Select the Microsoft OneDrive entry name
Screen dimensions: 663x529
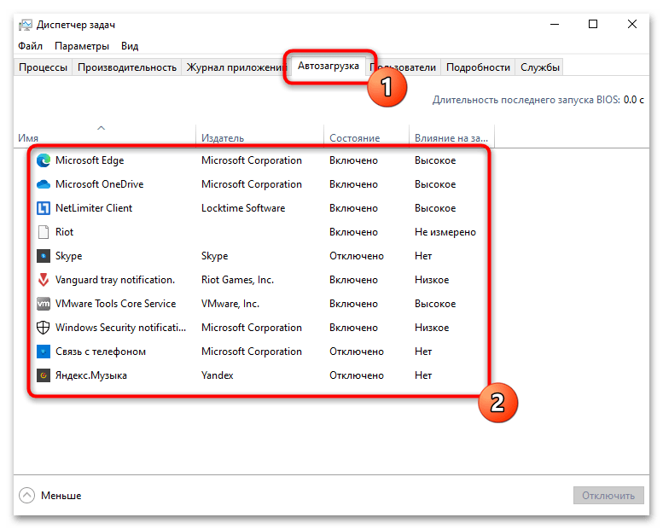[x=99, y=184]
